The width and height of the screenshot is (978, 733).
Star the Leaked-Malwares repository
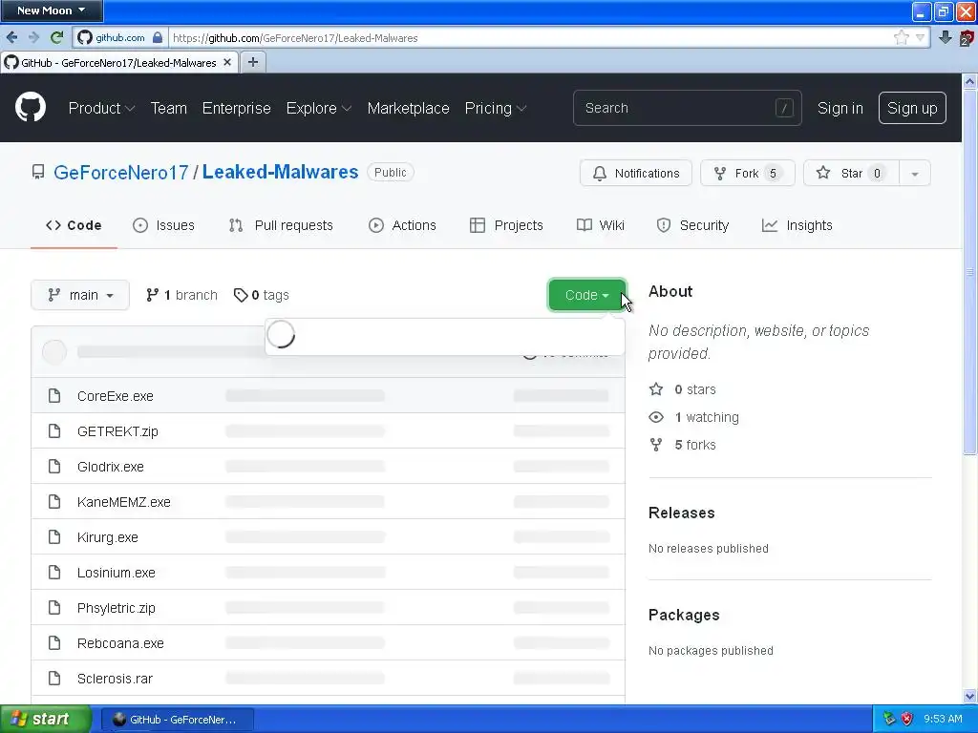pos(851,174)
